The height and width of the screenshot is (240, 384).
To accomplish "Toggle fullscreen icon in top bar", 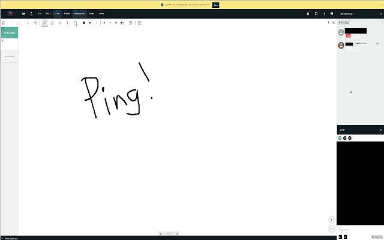I will click(316, 14).
